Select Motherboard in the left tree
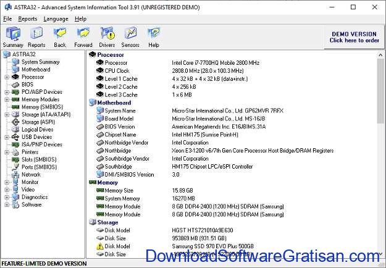Screen dimensions: 386x268 coord(36,69)
